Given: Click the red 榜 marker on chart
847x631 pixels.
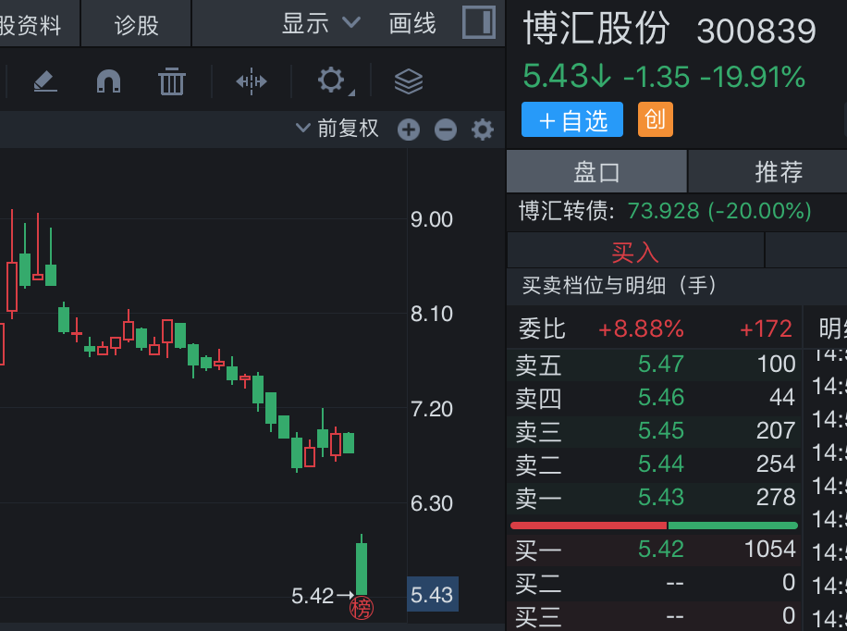Looking at the screenshot, I should pos(362,609).
